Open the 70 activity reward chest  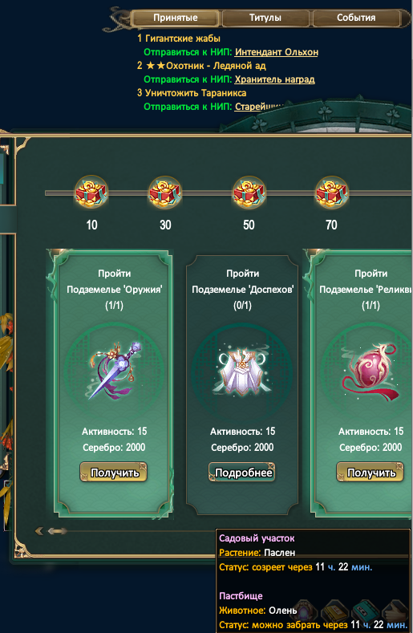[x=332, y=193]
